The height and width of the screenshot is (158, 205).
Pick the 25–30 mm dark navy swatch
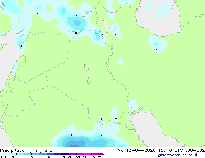click(65, 154)
